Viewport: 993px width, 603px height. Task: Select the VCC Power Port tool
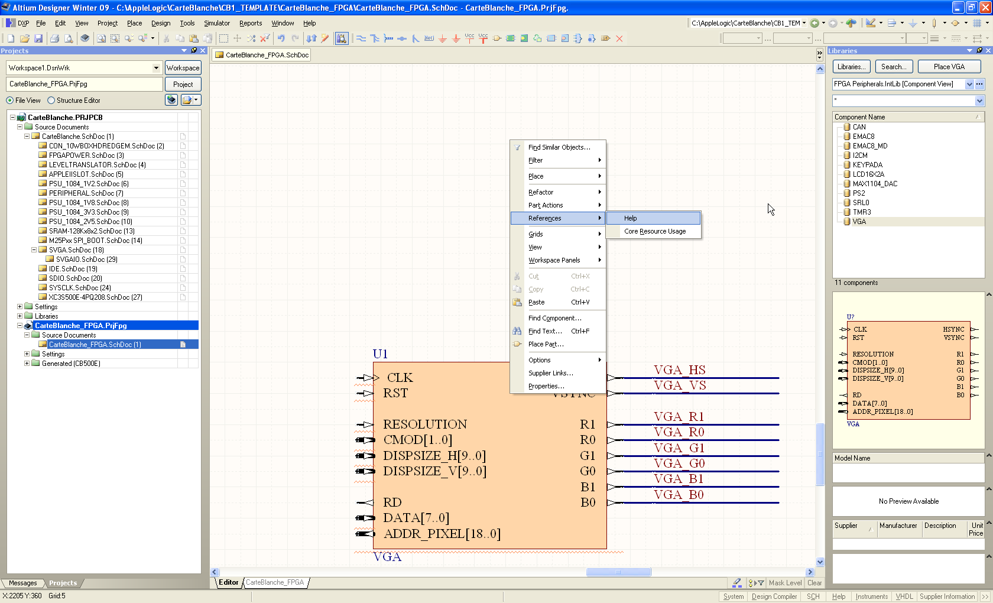[x=470, y=38]
